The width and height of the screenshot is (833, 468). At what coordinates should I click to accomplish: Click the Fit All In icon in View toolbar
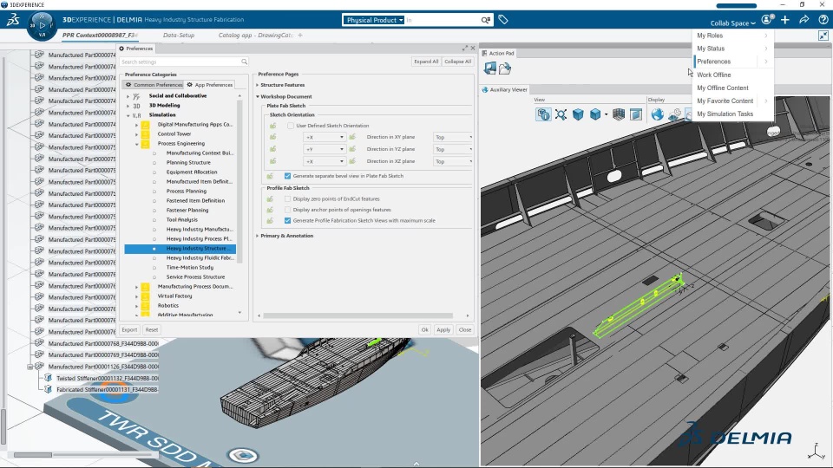561,114
